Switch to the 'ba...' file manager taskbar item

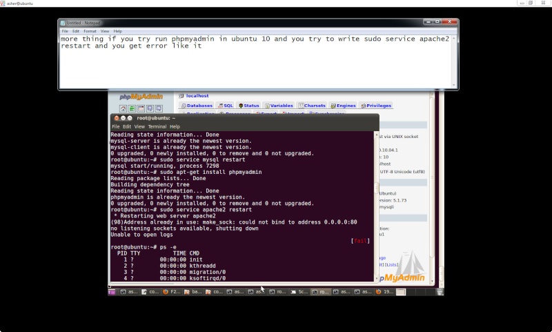193,292
